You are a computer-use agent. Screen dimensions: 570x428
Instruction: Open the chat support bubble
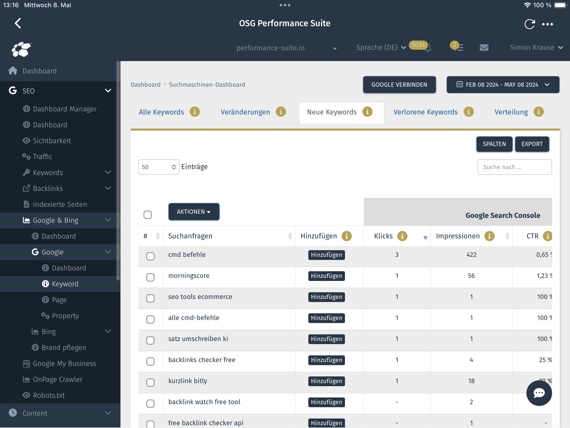point(539,393)
